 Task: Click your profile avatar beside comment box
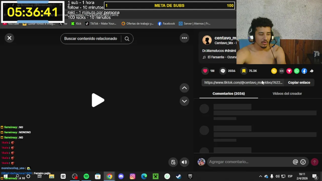[x=201, y=162]
